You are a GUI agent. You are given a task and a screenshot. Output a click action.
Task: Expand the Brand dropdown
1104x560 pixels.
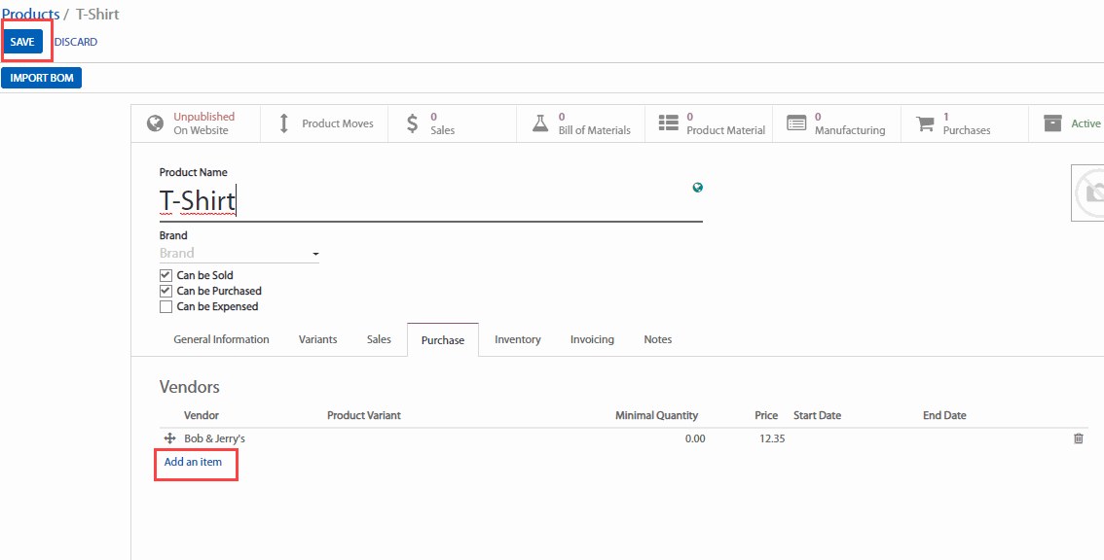[x=314, y=254]
